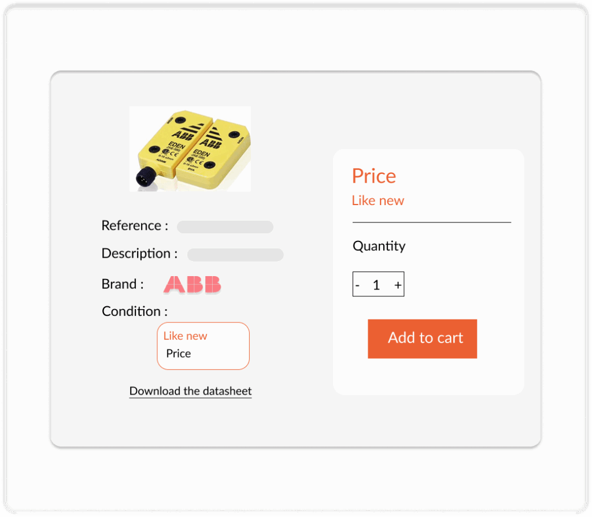Click the Quantity label
The image size is (592, 517).
coord(379,246)
